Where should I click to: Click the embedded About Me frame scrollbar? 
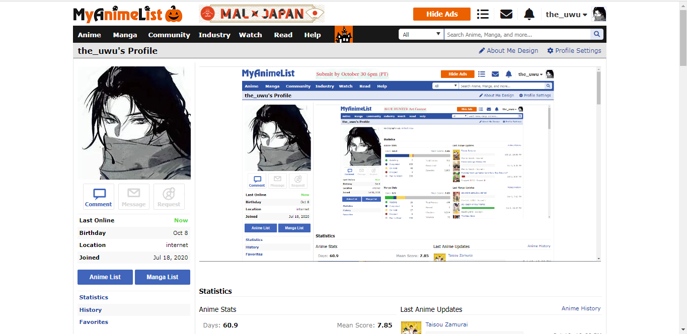pyautogui.click(x=598, y=88)
